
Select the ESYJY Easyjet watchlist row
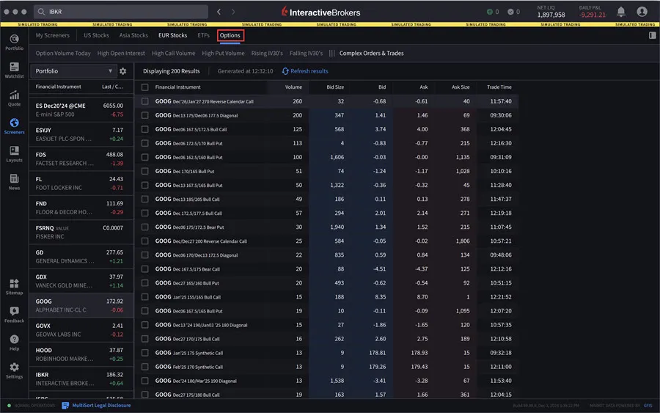pos(80,134)
